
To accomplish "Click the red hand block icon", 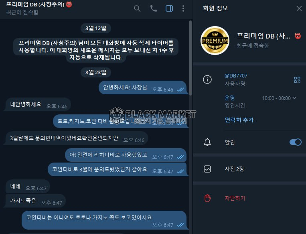I will (x=207, y=198).
